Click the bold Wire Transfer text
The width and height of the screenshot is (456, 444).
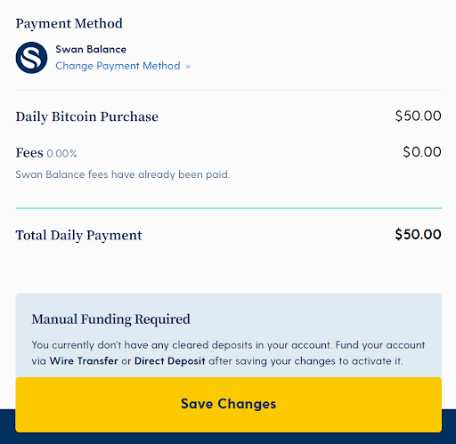pos(84,361)
